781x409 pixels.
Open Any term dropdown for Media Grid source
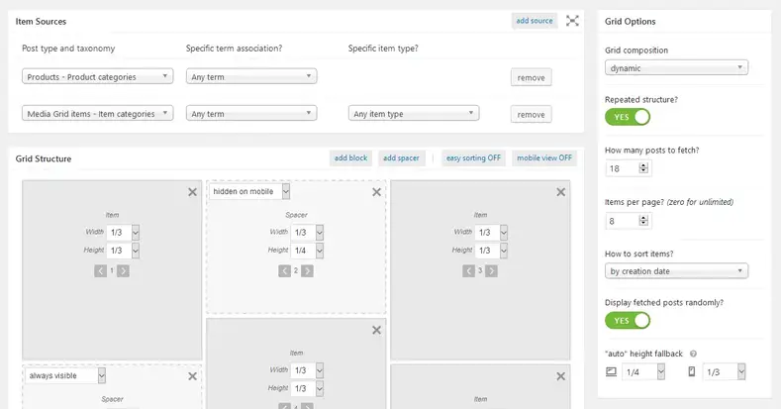(251, 114)
